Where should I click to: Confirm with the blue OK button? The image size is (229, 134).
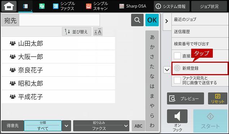(x=152, y=20)
